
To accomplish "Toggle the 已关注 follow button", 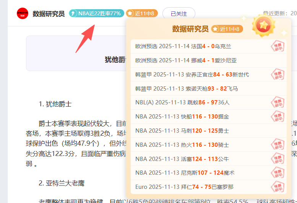I will tap(179, 13).
